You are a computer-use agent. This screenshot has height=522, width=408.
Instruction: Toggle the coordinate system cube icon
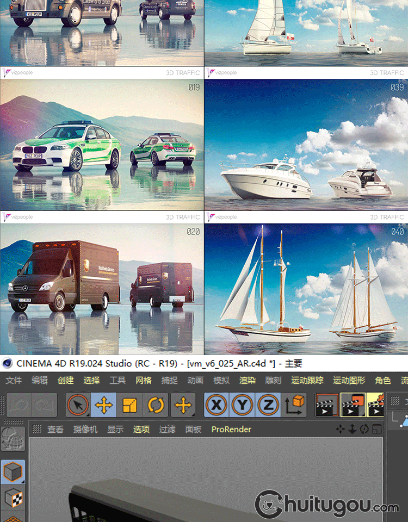coord(294,405)
